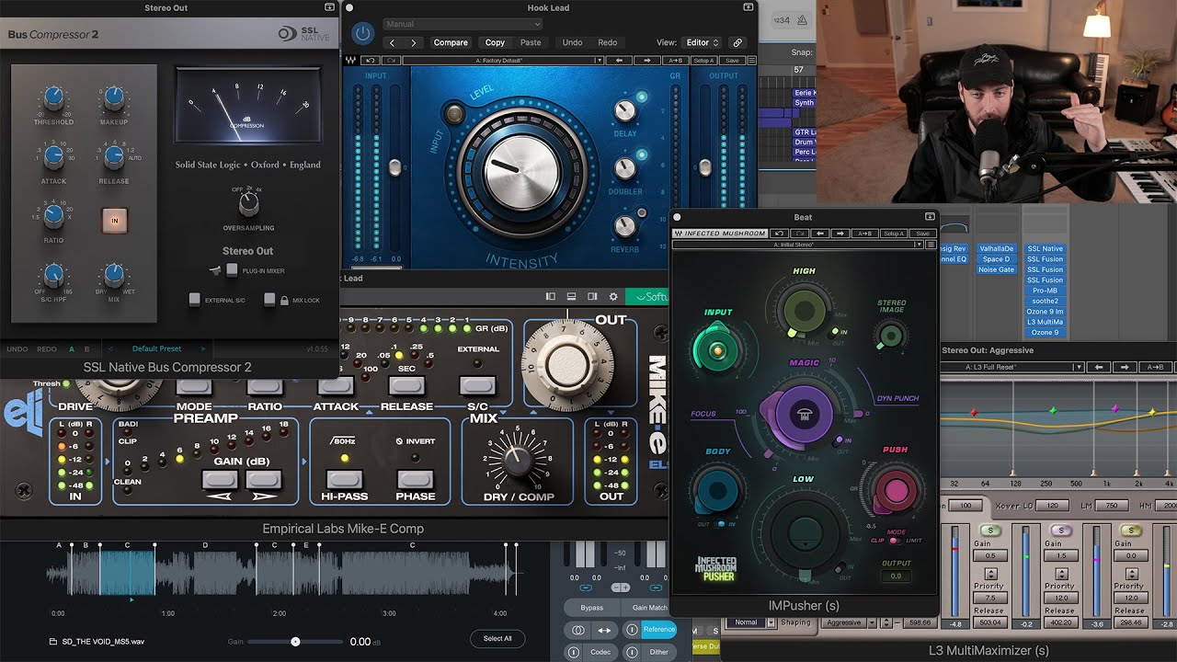Click the link icon in Hook Lead header
1177x662 pixels.
[x=737, y=42]
